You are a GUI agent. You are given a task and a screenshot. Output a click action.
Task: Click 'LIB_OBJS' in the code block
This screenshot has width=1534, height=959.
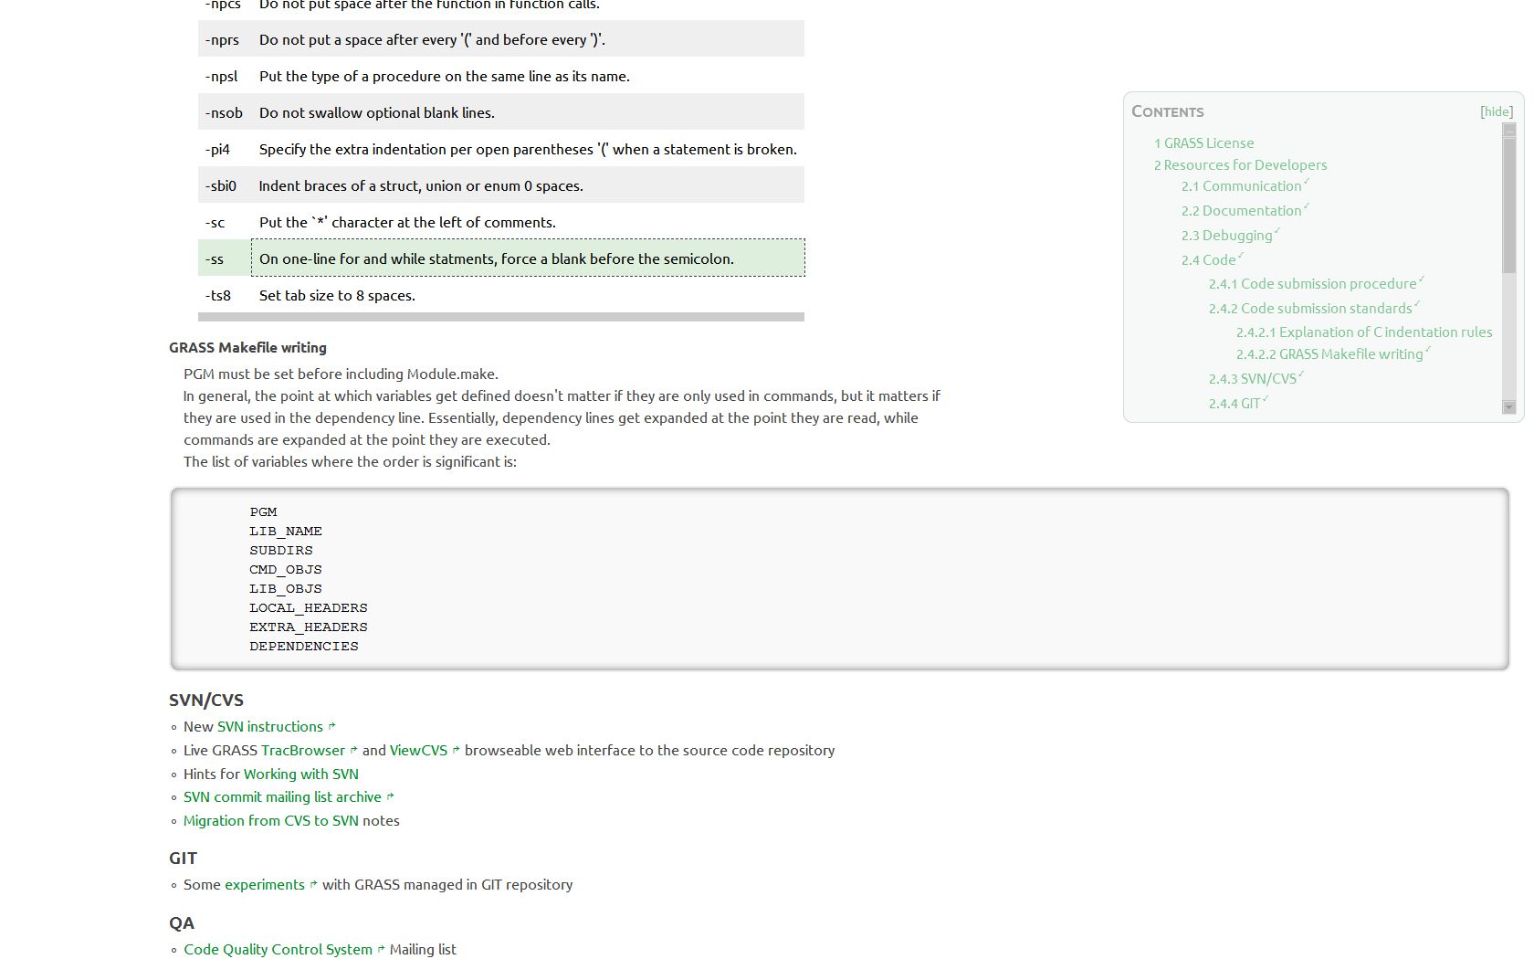point(286,589)
